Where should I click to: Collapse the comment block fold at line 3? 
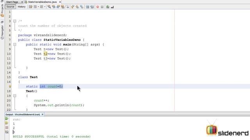coord(15,21)
